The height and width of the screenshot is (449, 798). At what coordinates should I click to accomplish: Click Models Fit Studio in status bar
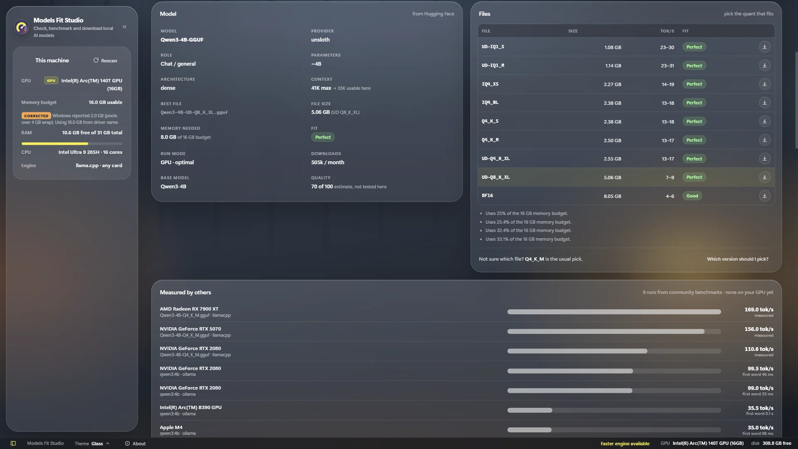pyautogui.click(x=45, y=444)
